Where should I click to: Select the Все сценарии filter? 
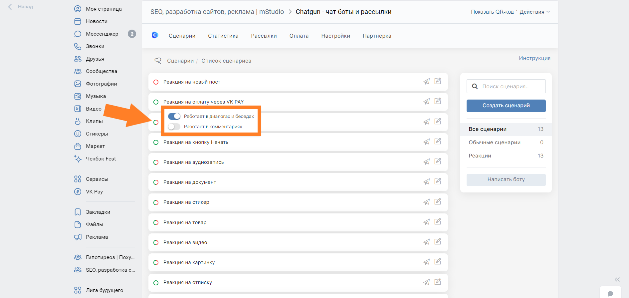coord(506,129)
